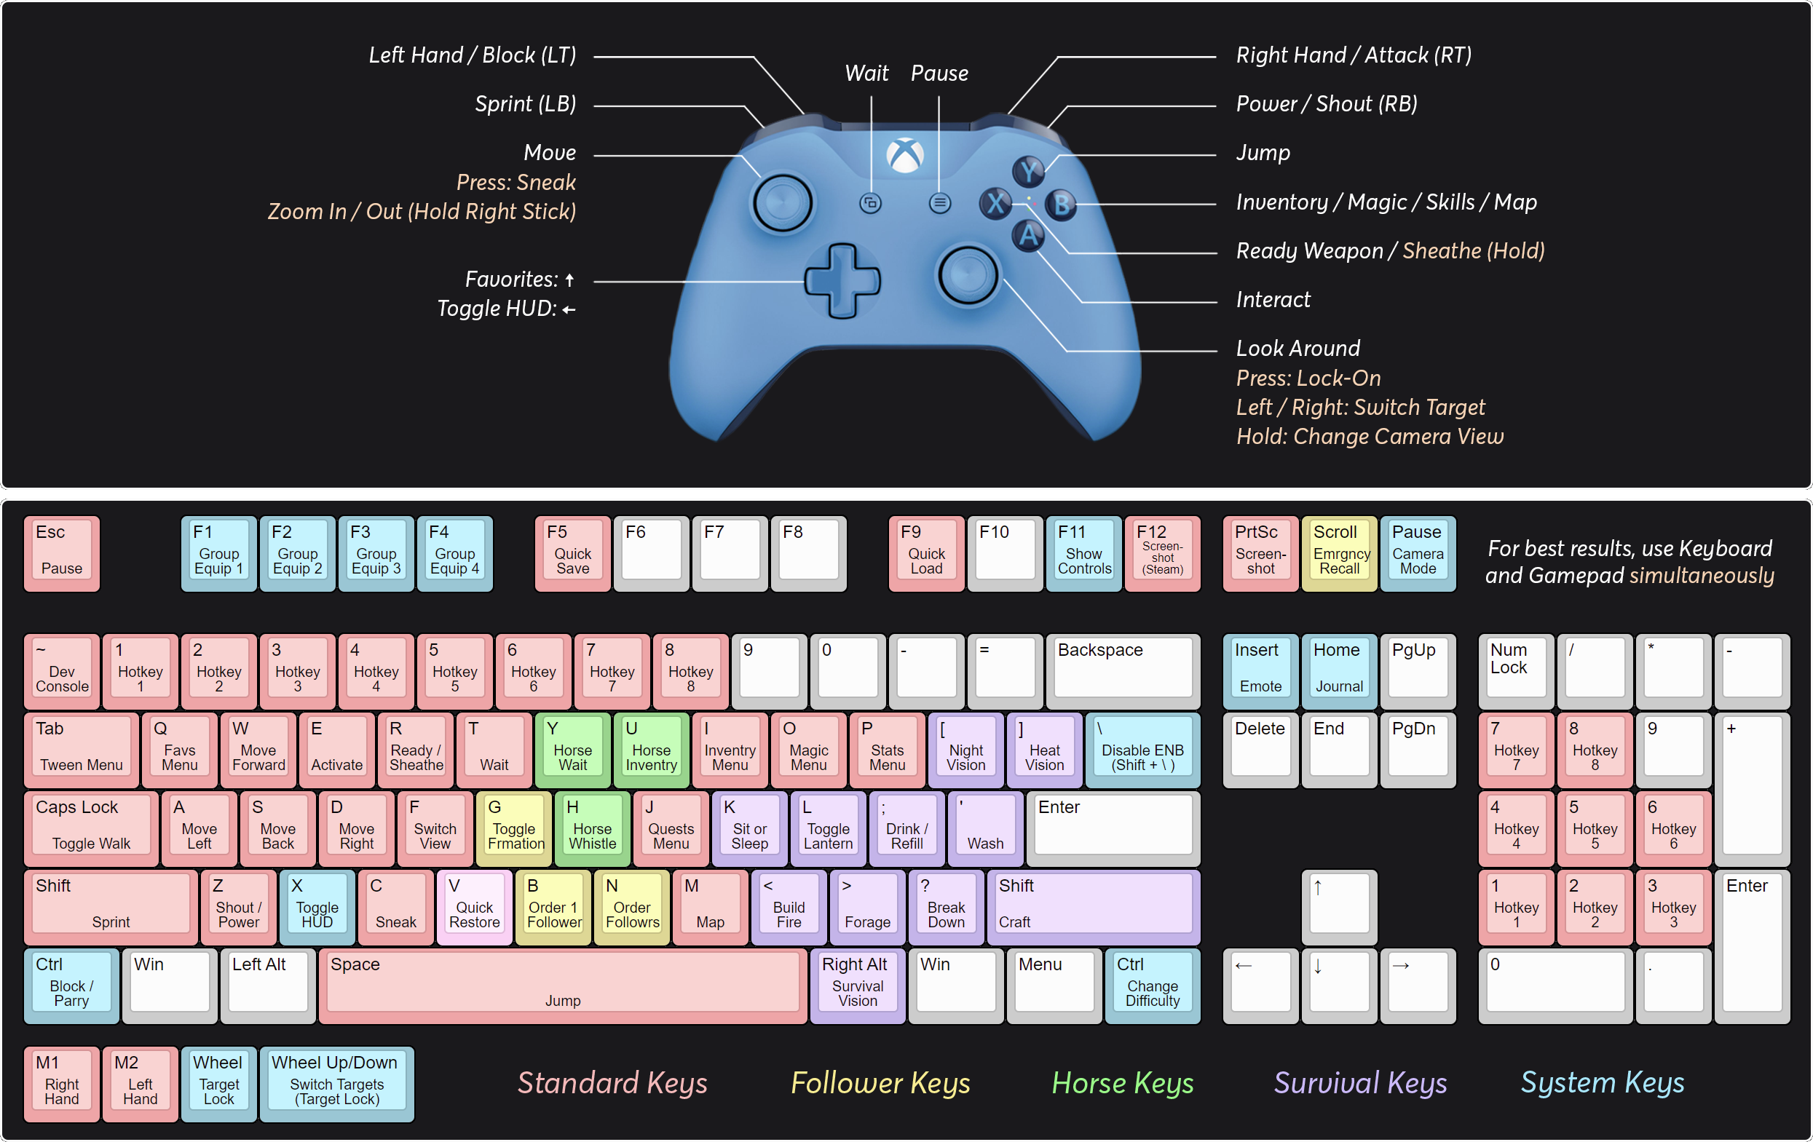Expand the Group Equip 1 F1 key
This screenshot has width=1813, height=1142.
213,552
